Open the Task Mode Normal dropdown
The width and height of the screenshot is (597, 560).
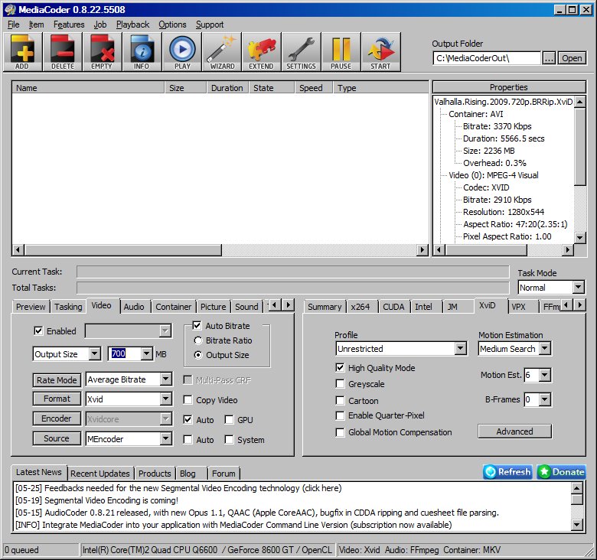pos(579,287)
